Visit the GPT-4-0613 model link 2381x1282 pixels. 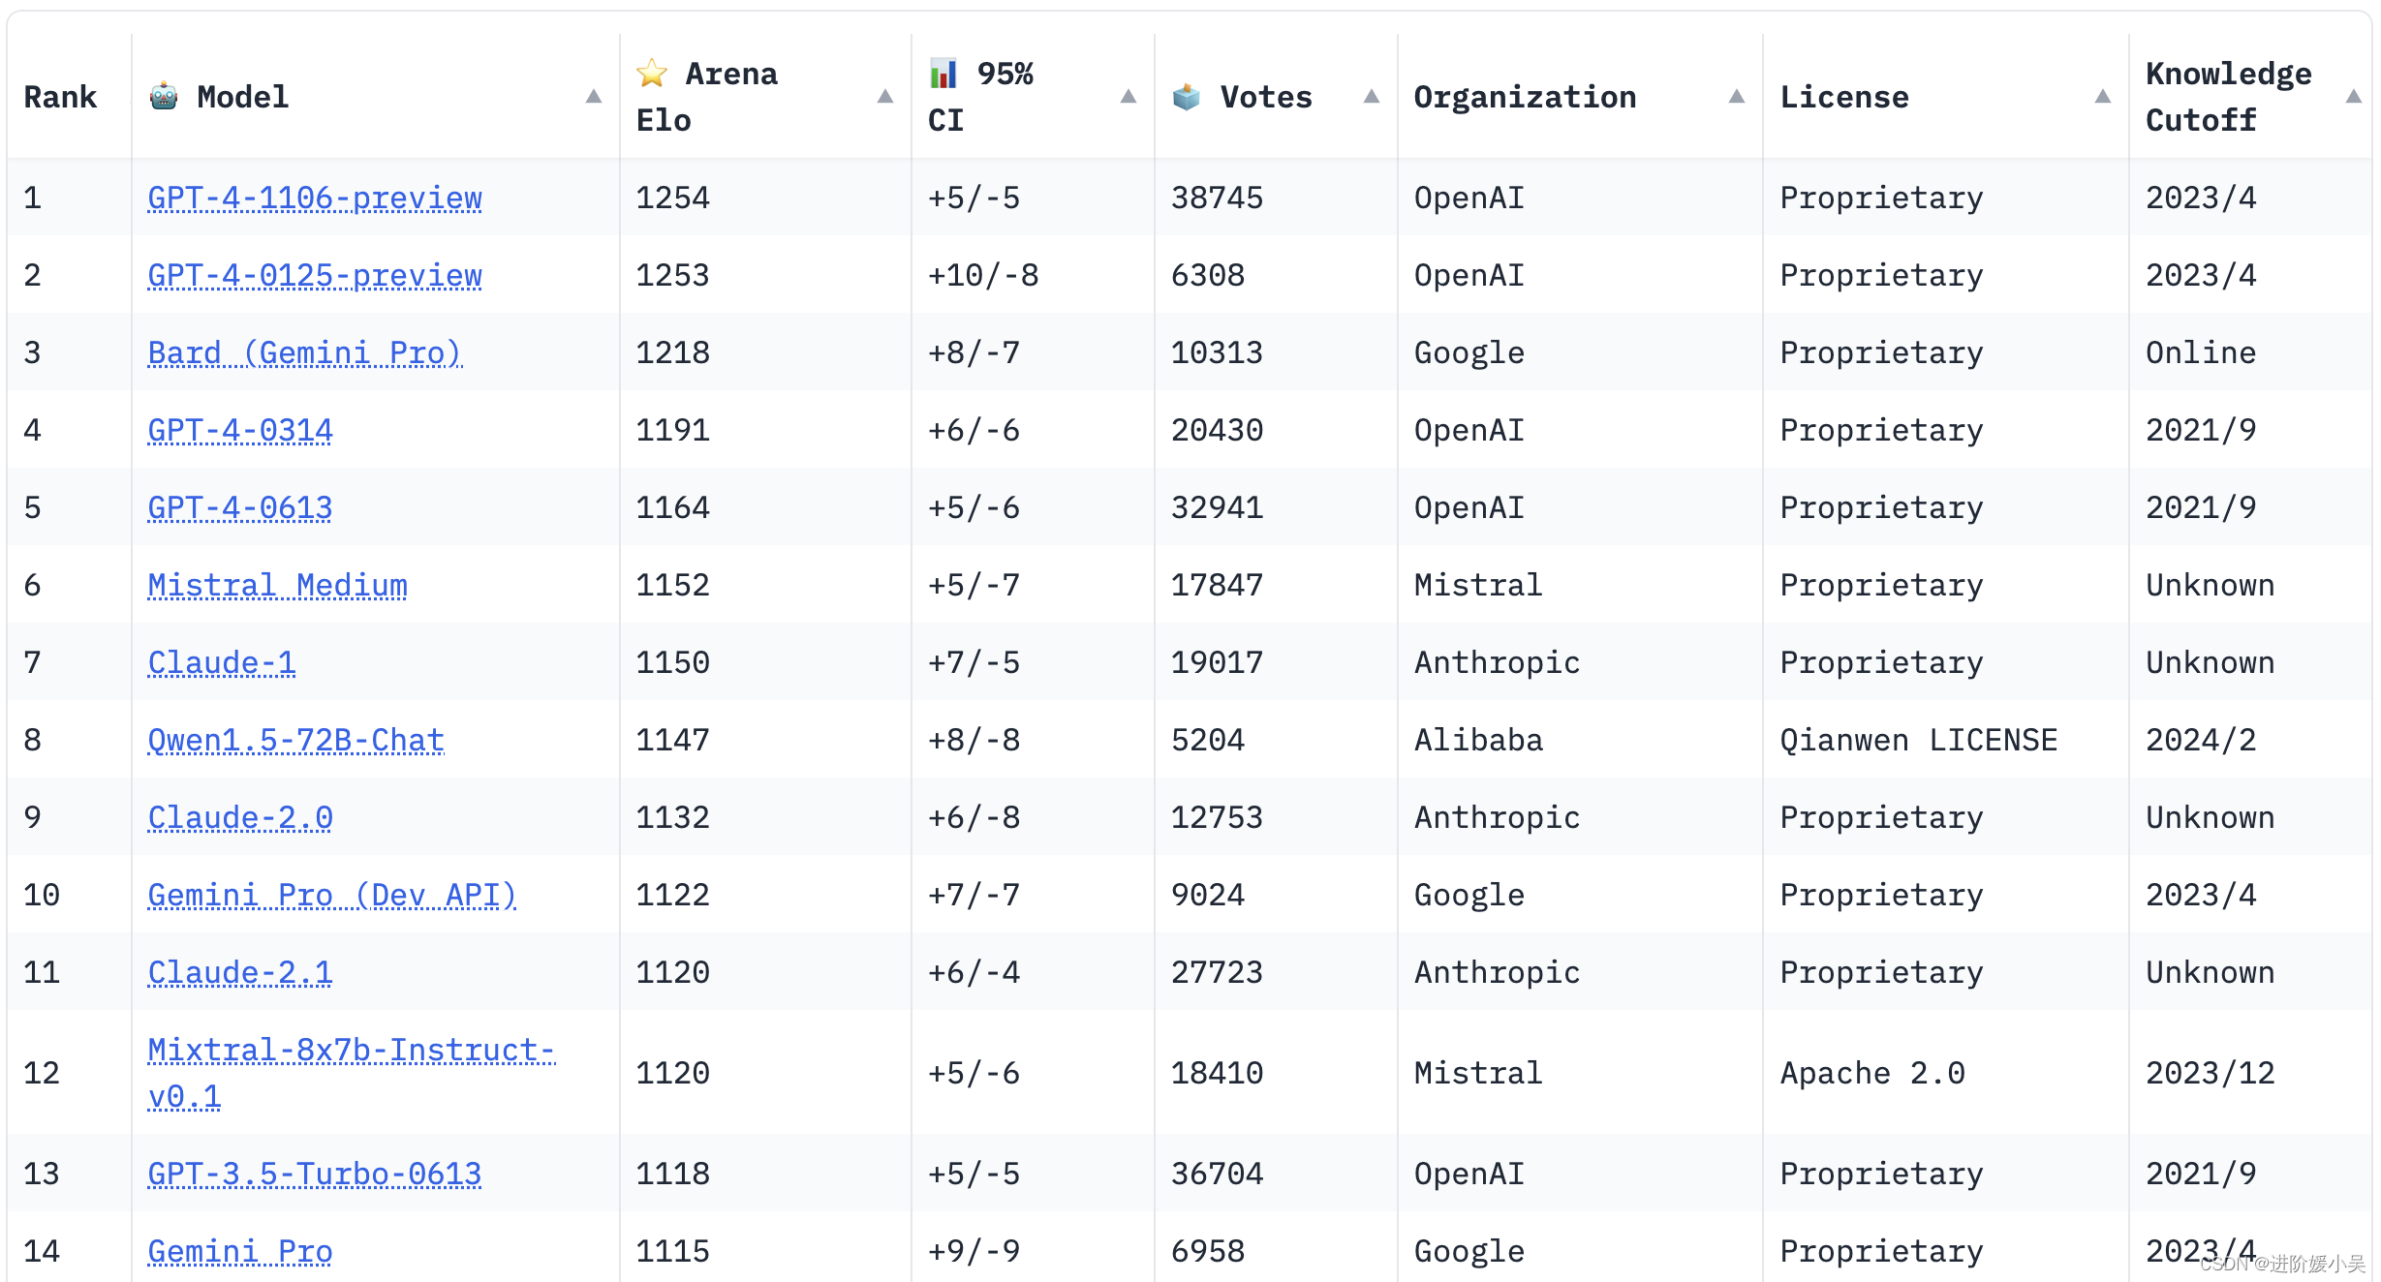pyautogui.click(x=240, y=507)
